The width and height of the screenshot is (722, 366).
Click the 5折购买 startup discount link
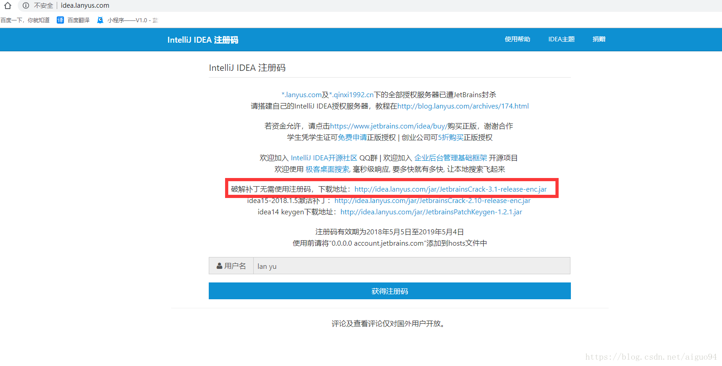[x=451, y=137]
